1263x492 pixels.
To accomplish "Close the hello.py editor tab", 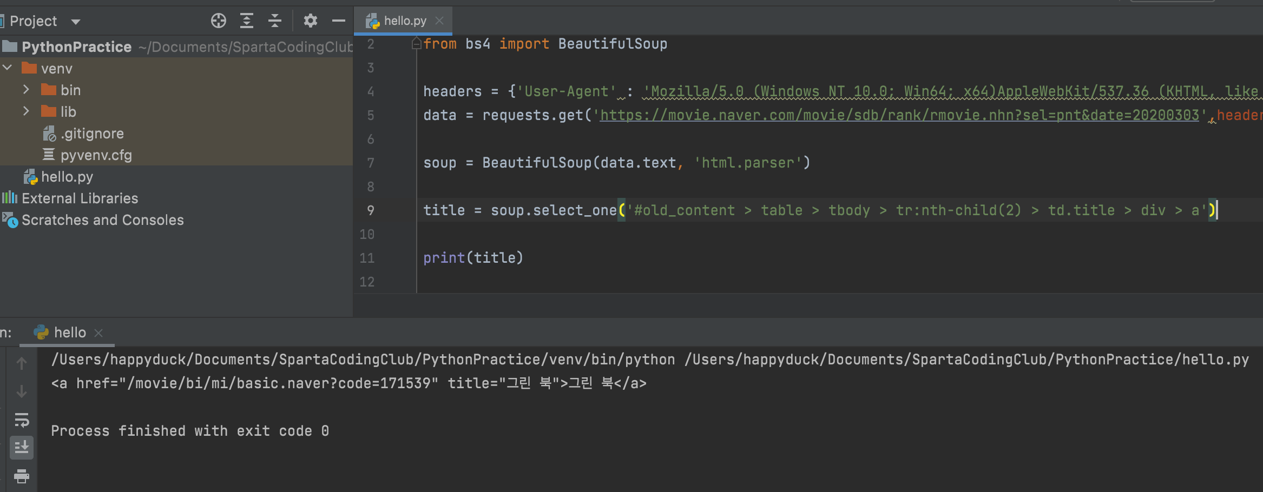I will [439, 21].
